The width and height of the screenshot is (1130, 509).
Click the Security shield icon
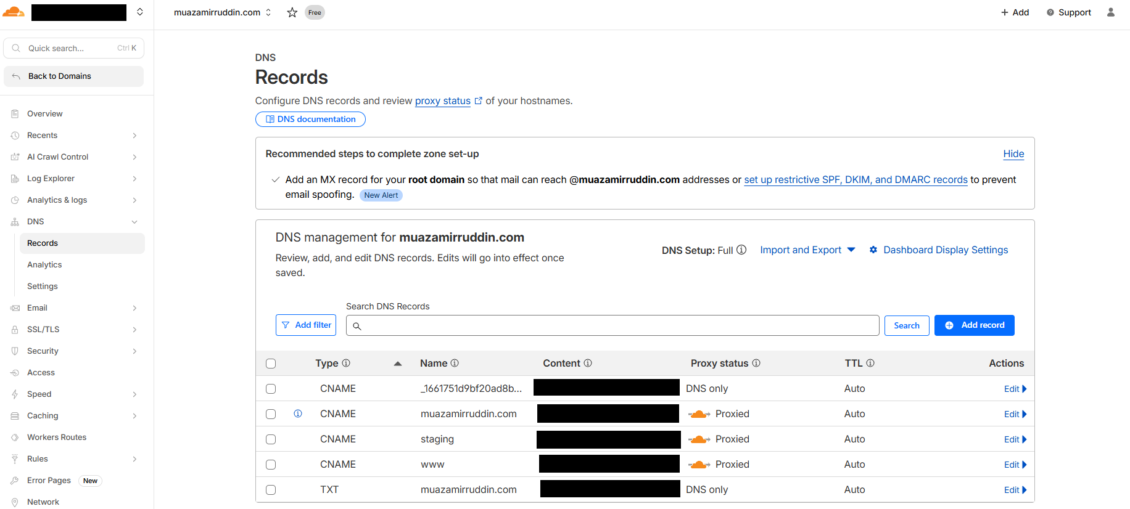15,351
